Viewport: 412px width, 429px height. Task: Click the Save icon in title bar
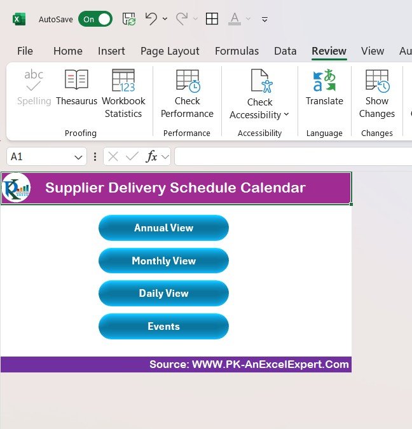tap(129, 19)
